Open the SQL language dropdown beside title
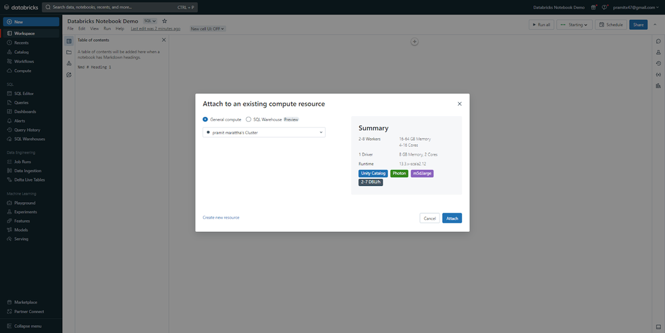This screenshot has height=333, width=665. tap(150, 21)
